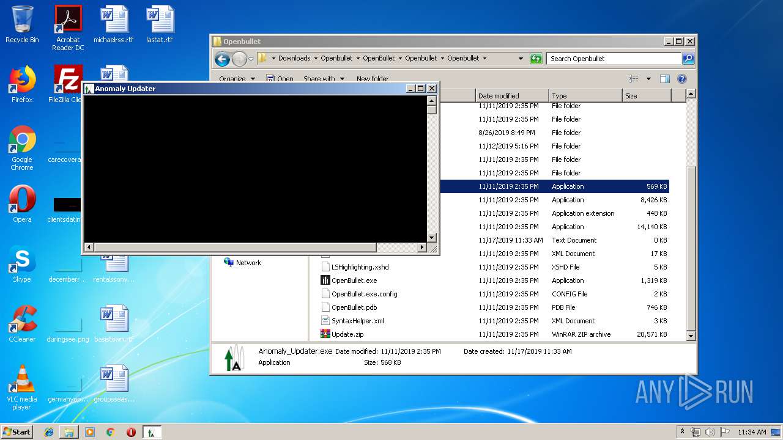Image resolution: width=783 pixels, height=440 pixels.
Task: Open address bar history dropdown arrow
Action: pyautogui.click(x=521, y=59)
